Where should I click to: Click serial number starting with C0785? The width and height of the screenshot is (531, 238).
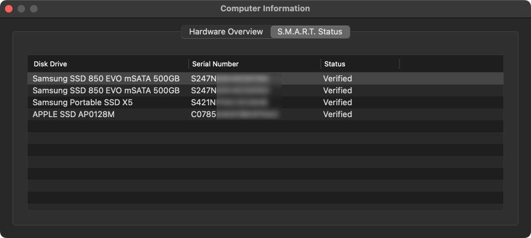click(235, 115)
